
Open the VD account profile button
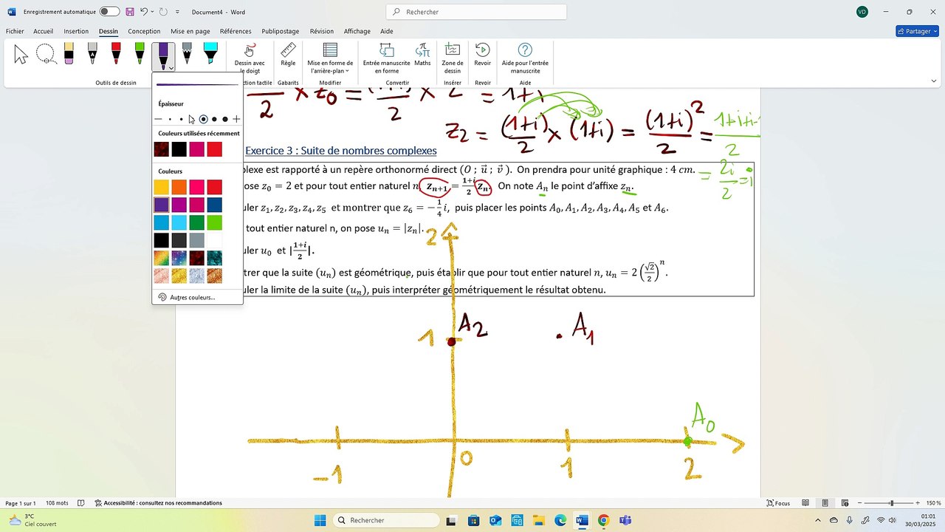click(862, 12)
